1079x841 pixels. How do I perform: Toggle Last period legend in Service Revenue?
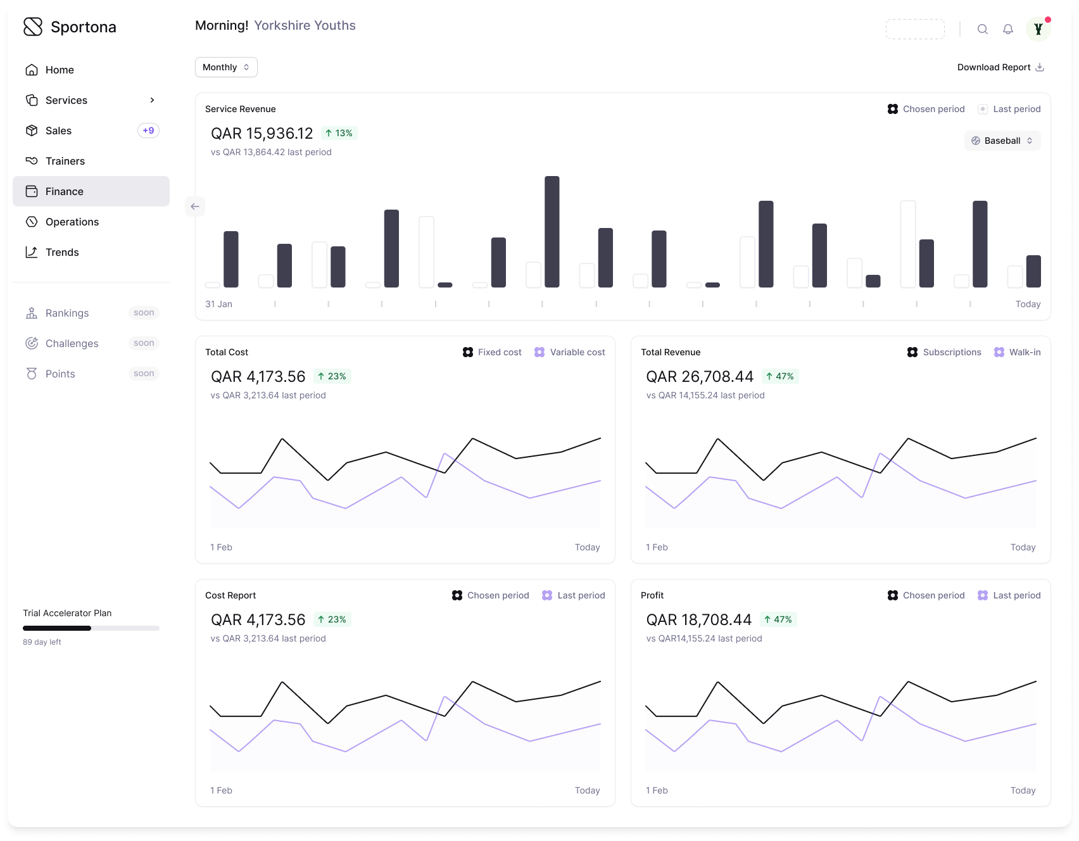coord(1009,109)
